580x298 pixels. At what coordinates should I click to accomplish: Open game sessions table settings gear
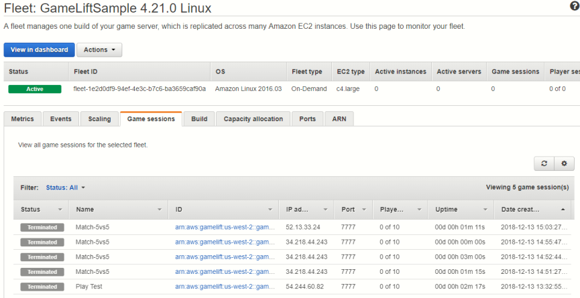tap(564, 163)
